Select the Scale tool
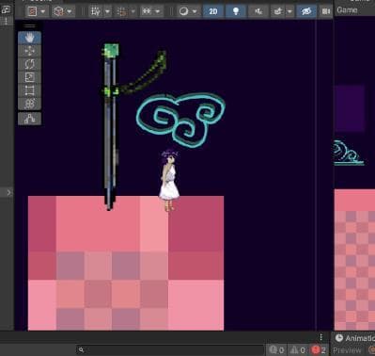375x356 pixels. [29, 77]
